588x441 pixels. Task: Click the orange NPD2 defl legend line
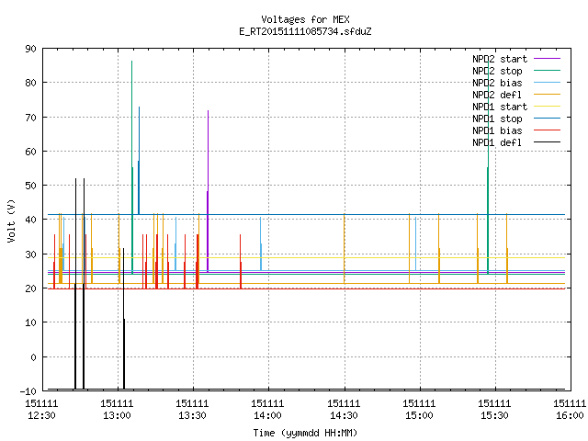coord(547,94)
